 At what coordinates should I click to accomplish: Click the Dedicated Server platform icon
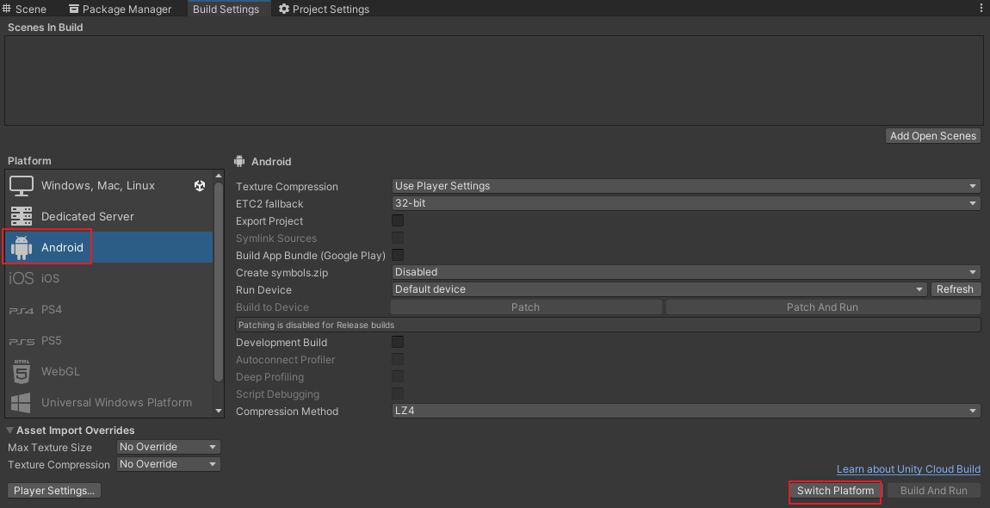(21, 216)
